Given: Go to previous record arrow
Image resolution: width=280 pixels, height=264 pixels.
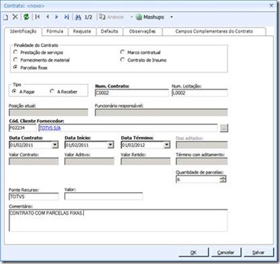Looking at the screenshot, I should point(48,17).
